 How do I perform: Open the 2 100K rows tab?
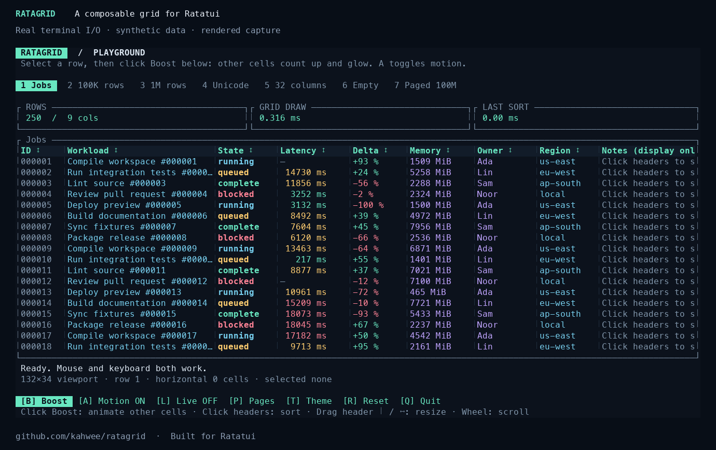click(96, 86)
